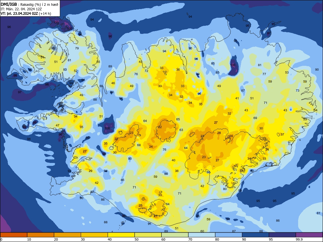Click the 90–95 dark blue legend swatch
Screen dimensions: 323x242
pos(255,235)
